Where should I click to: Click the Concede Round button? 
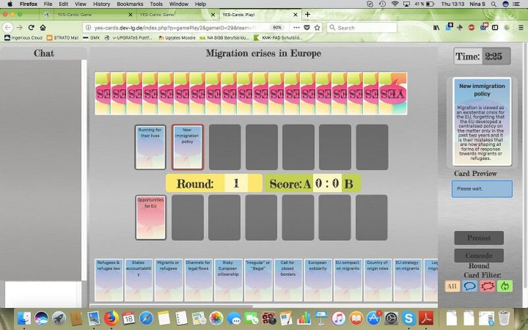(479, 255)
